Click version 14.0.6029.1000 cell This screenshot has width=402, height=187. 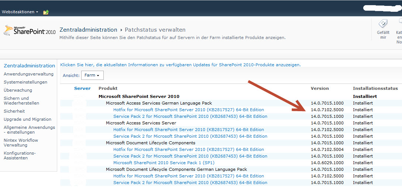point(327,163)
